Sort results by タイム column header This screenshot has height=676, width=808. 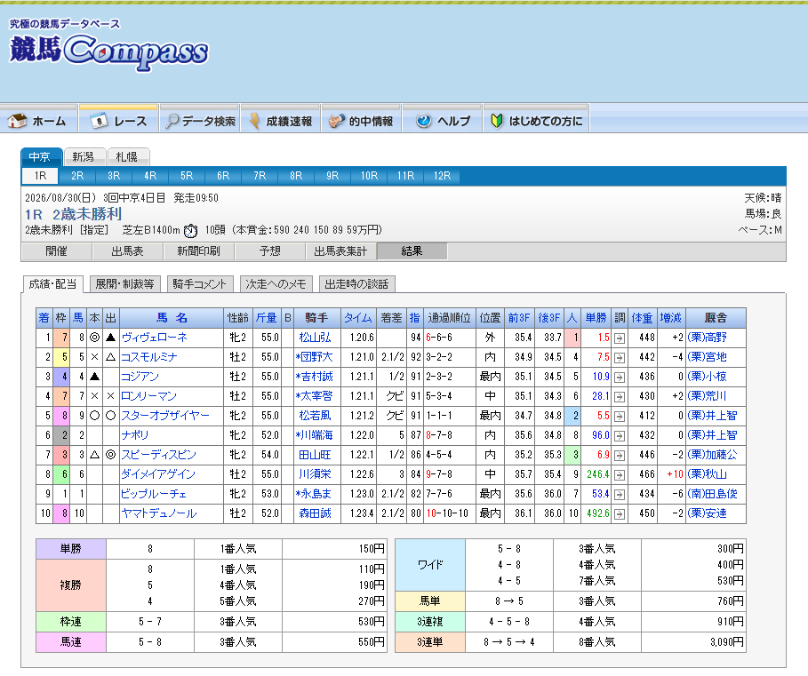click(358, 318)
